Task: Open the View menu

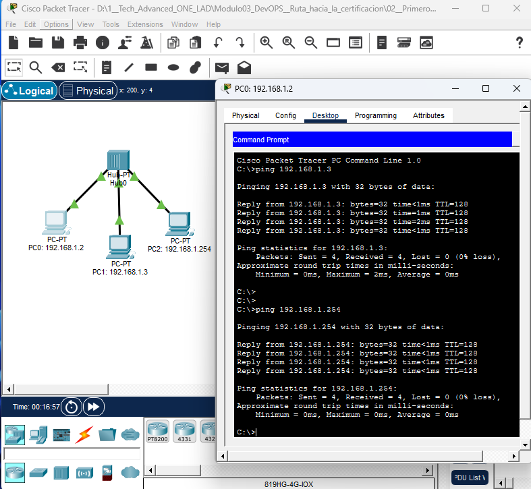Action: [85, 24]
